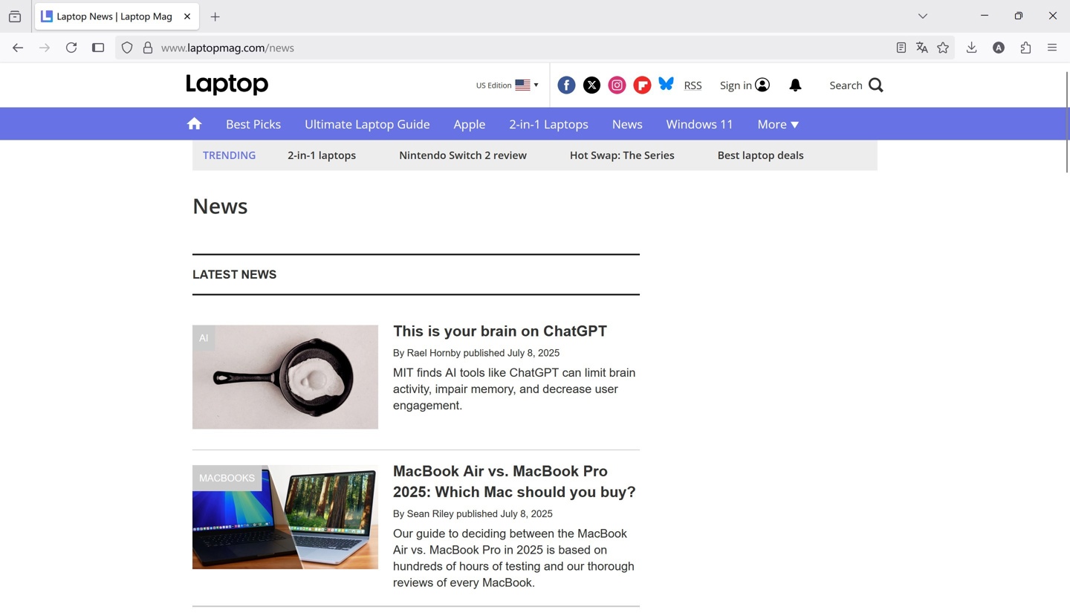
Task: Open the MacBook Air vs MacBook Pro thumbnail
Action: pos(285,517)
